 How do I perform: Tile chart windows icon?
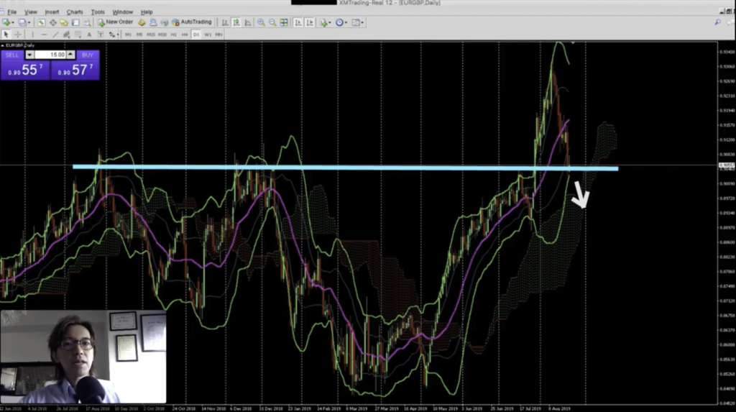(284, 22)
